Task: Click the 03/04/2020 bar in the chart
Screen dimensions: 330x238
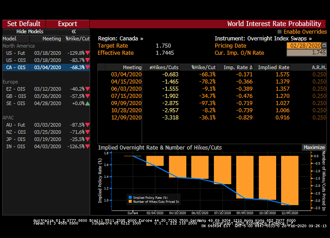Action: point(155,161)
